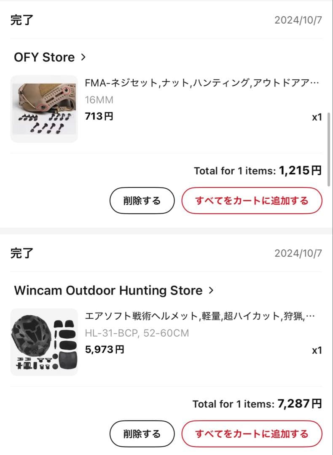The height and width of the screenshot is (455, 333).
Task: Add all Wincam order items to cart
Action: [x=252, y=434]
